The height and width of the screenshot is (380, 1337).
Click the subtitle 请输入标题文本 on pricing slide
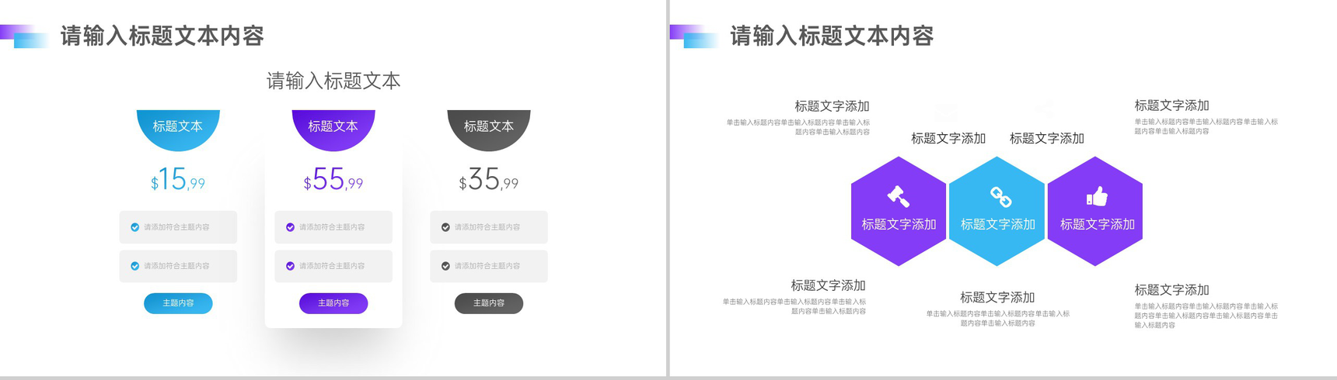(333, 81)
